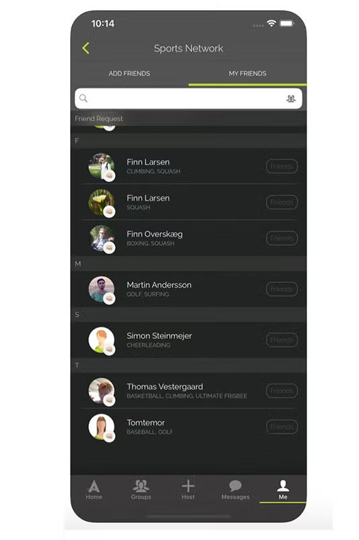Open Martin Andersson's profile picture
Viewport: 359px width, 540px height.
[x=101, y=290]
